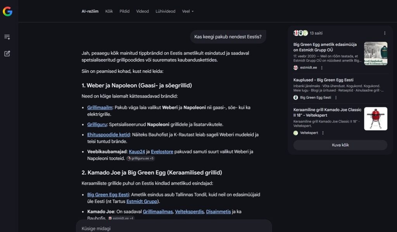The height and width of the screenshot is (232, 397).
Task: Switch to the Videod tab
Action: 142,11
